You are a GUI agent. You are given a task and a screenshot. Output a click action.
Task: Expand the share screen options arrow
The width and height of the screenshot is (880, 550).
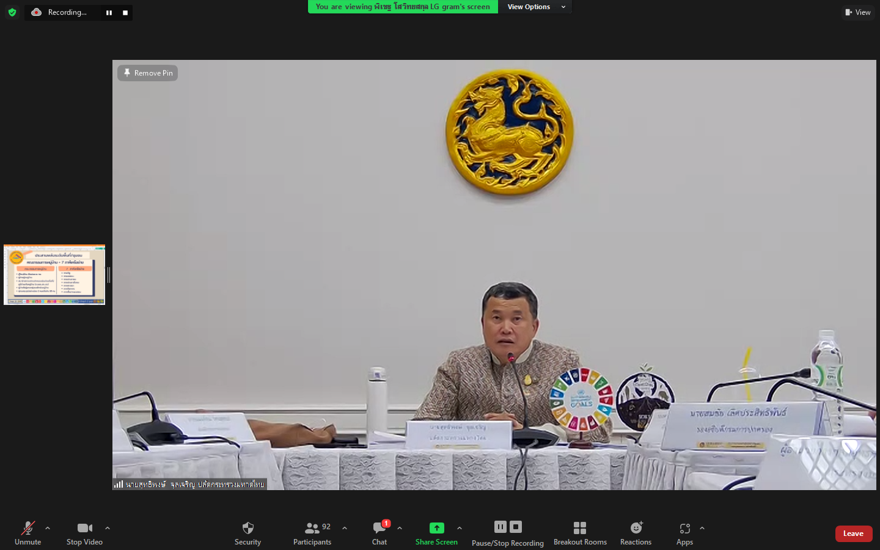pyautogui.click(x=460, y=528)
